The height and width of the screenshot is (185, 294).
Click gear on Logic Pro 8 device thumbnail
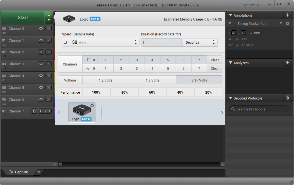tap(92, 105)
